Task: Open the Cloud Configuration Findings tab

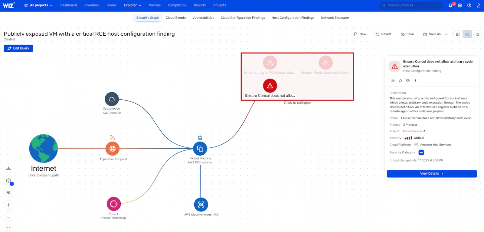Action: click(243, 18)
